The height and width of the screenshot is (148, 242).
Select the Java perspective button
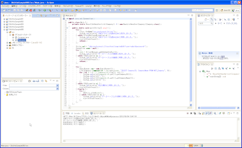click(x=236, y=11)
